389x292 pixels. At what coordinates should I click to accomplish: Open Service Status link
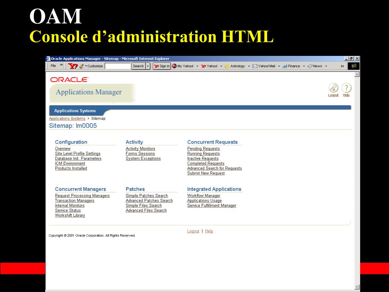[68, 211]
